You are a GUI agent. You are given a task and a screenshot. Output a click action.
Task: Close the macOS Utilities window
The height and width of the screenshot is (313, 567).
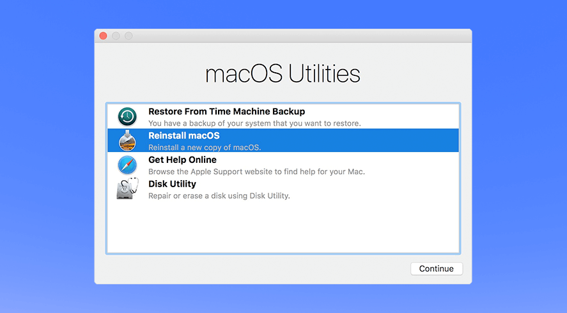tap(104, 36)
